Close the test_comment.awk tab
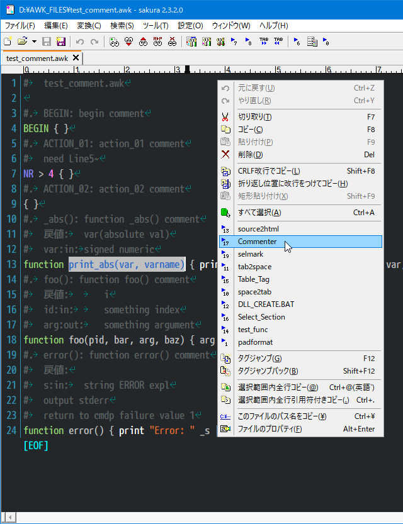This screenshot has width=403, height=524. click(x=76, y=58)
